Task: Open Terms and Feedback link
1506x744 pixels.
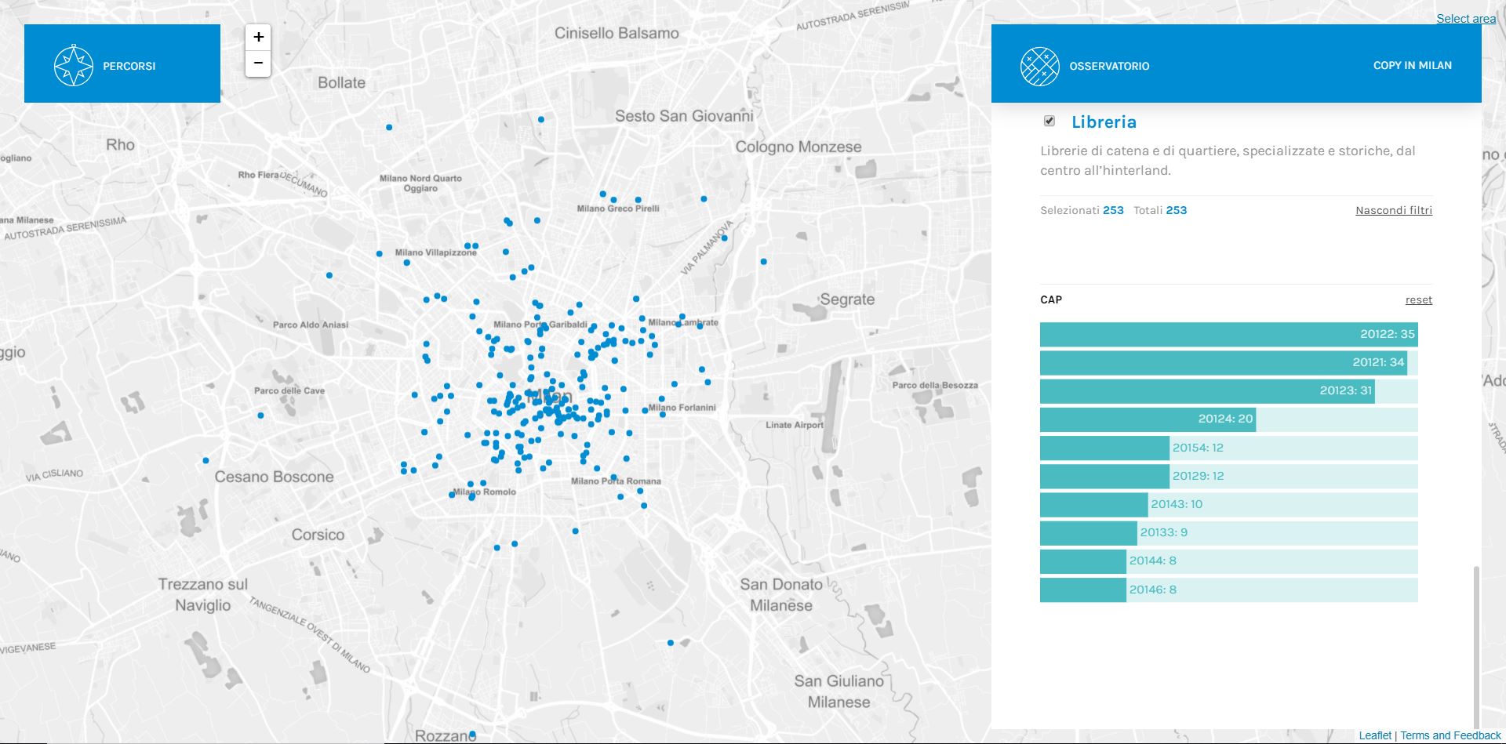Action: tap(1450, 735)
